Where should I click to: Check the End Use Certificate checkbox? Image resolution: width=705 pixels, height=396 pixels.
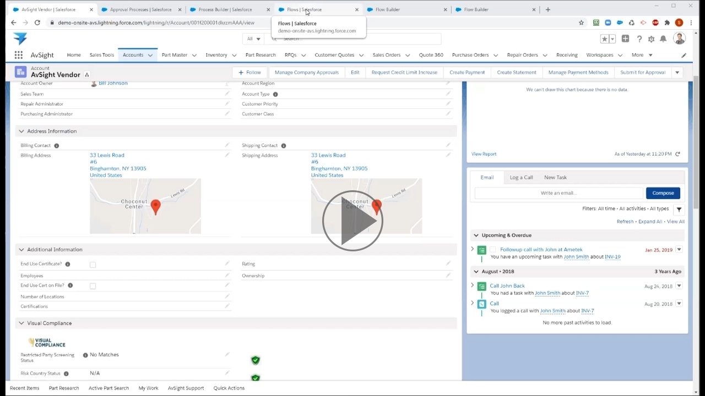[x=93, y=265]
